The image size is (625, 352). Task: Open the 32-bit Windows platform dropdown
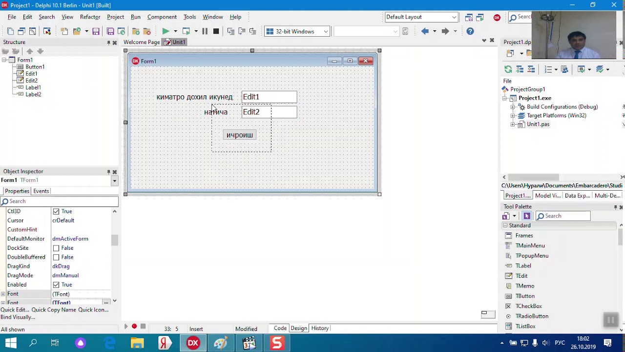(326, 31)
